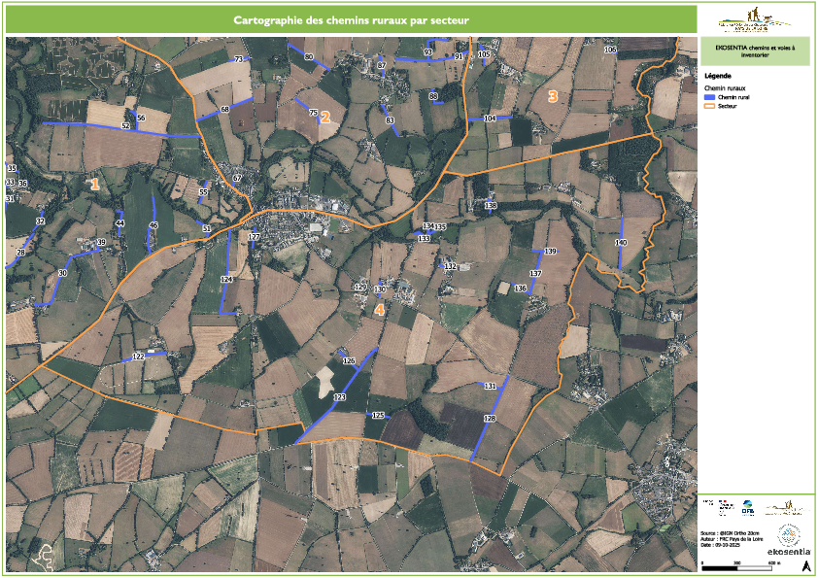Click the path label 128
Image resolution: width=818 pixels, height=578 pixels.
(x=490, y=418)
